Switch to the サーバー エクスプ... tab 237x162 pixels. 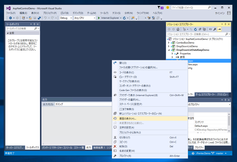(x=15, y=147)
